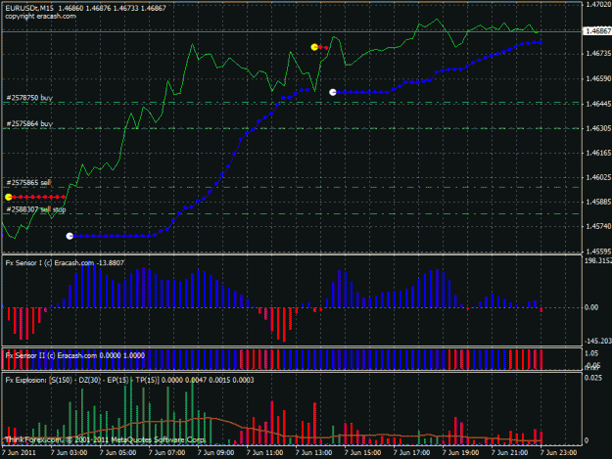Click price scale value 1.45885

597,202
